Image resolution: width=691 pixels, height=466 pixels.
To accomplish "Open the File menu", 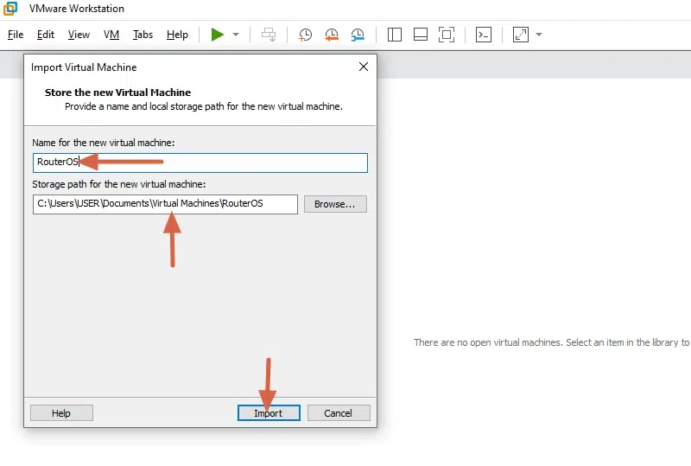I will [16, 35].
